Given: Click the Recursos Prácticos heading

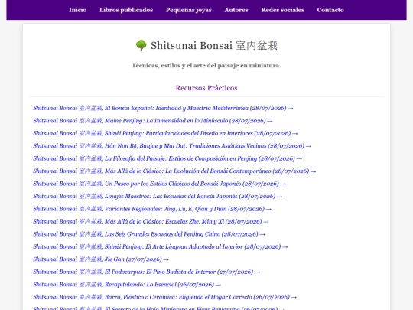Looking at the screenshot, I should [x=206, y=88].
